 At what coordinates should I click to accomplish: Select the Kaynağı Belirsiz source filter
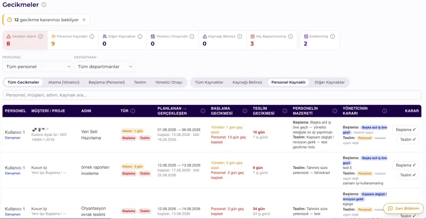pos(247,83)
